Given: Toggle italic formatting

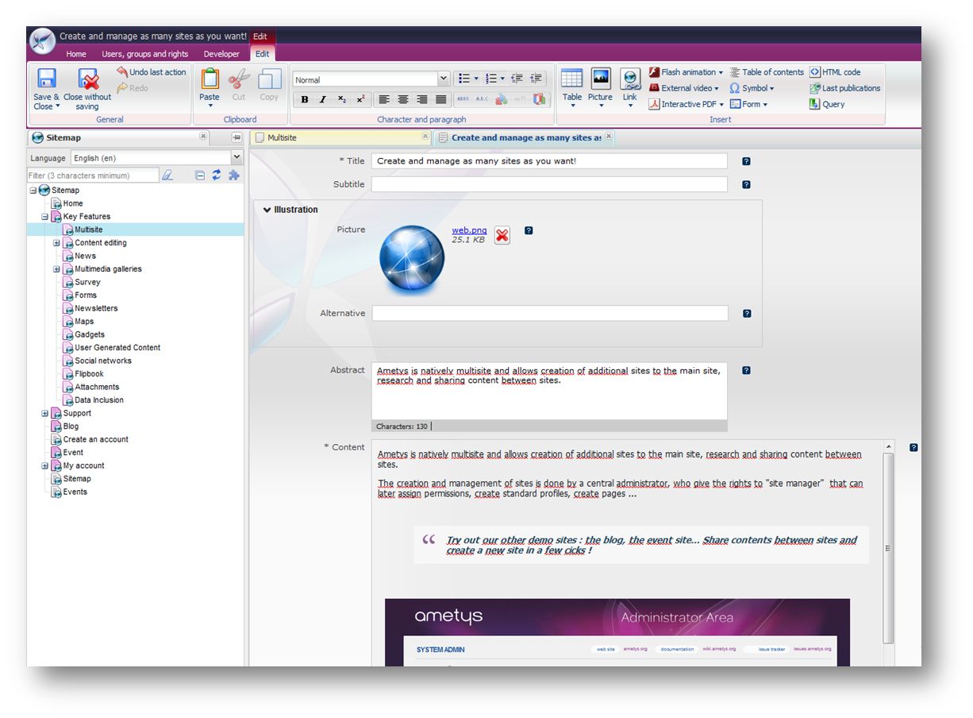Looking at the screenshot, I should coord(323,99).
